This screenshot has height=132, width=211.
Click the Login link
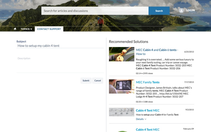(x=190, y=10)
